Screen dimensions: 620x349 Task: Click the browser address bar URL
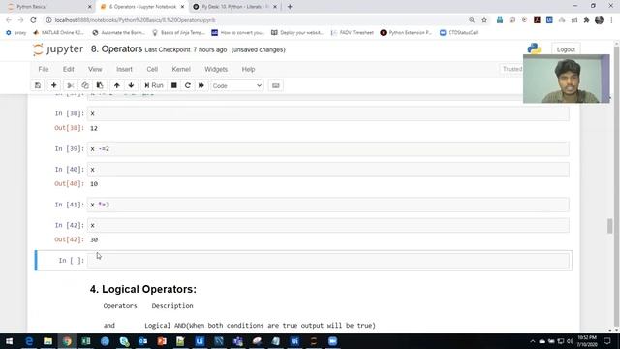(136, 20)
